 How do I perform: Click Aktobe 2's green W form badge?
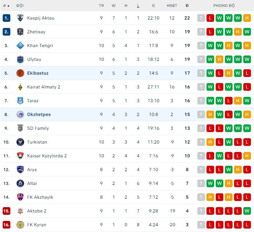[x=247, y=211]
